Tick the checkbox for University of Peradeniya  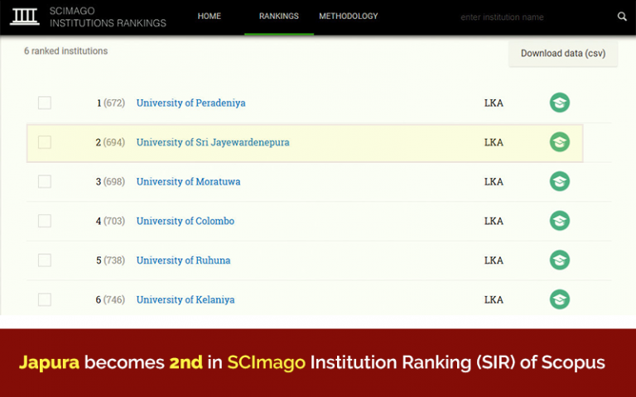click(x=45, y=103)
